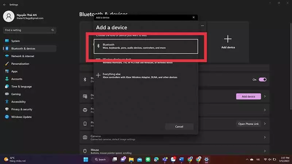Close the Add a device dialog

pos(193,17)
